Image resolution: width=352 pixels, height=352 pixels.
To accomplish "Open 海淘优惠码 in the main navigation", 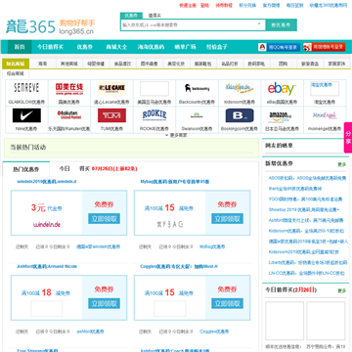I will [x=151, y=47].
